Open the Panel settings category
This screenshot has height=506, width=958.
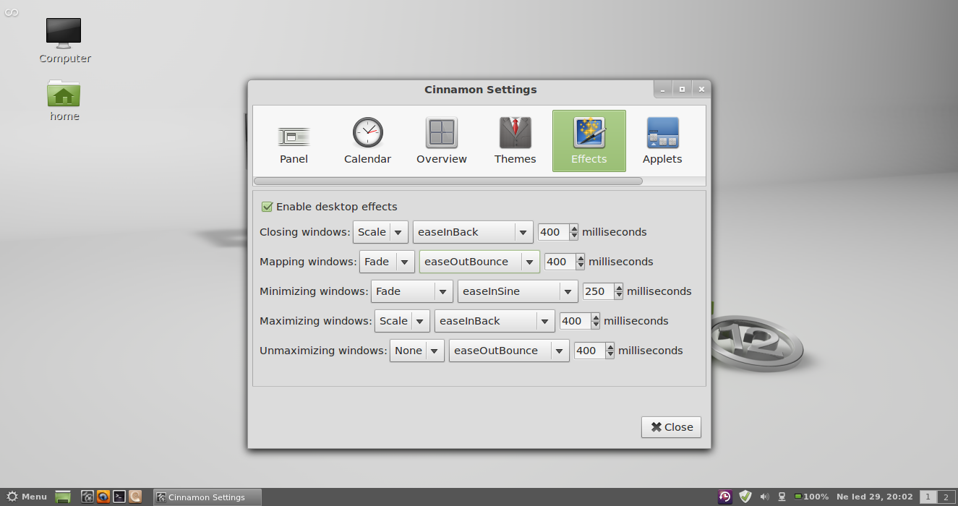294,141
